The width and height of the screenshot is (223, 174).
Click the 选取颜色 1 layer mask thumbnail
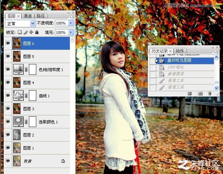(33, 122)
